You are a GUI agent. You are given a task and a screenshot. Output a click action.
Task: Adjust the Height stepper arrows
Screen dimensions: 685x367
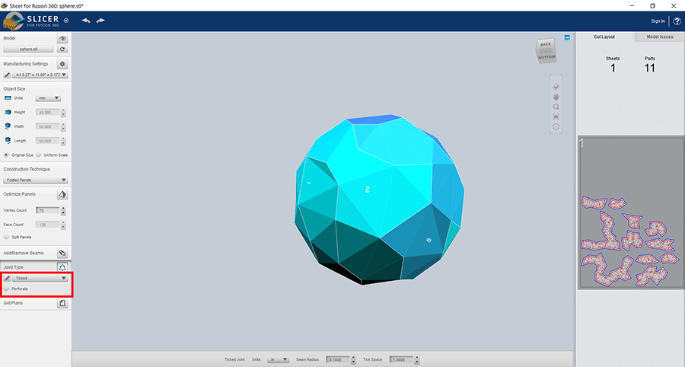(x=63, y=112)
